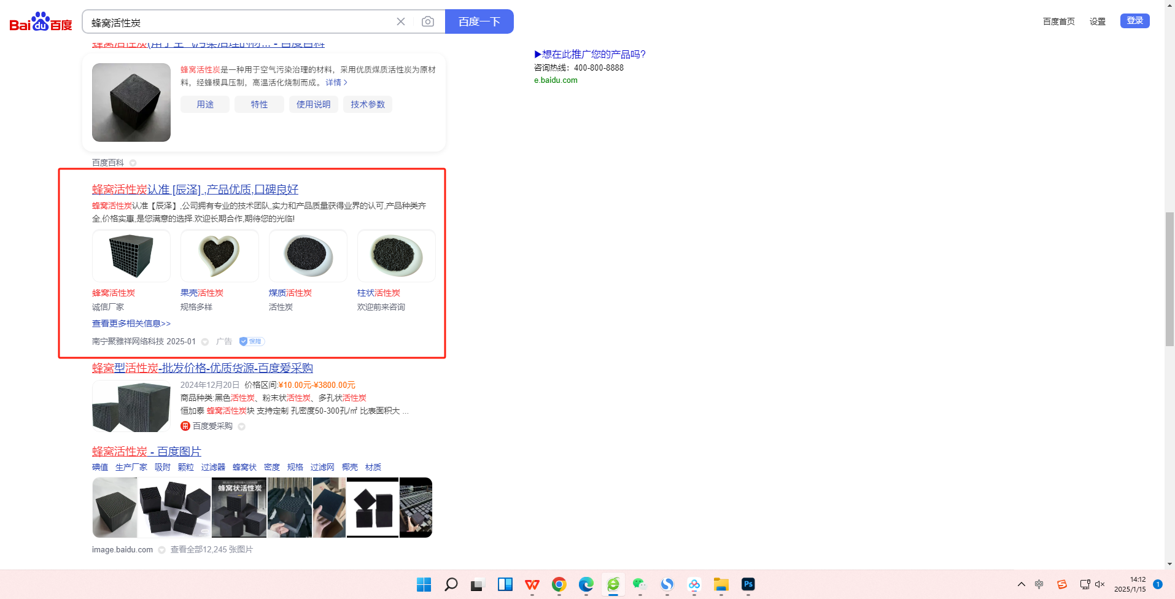Click 查看全部12,245张图片
The width and height of the screenshot is (1175, 599).
coord(212,550)
